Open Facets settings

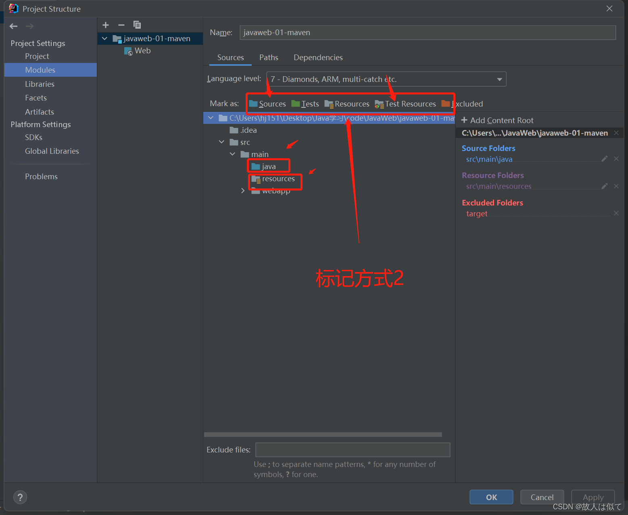pos(36,98)
